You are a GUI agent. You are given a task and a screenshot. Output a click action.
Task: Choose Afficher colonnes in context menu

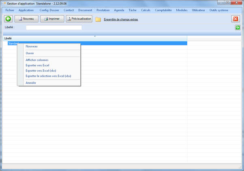pyautogui.click(x=37, y=60)
